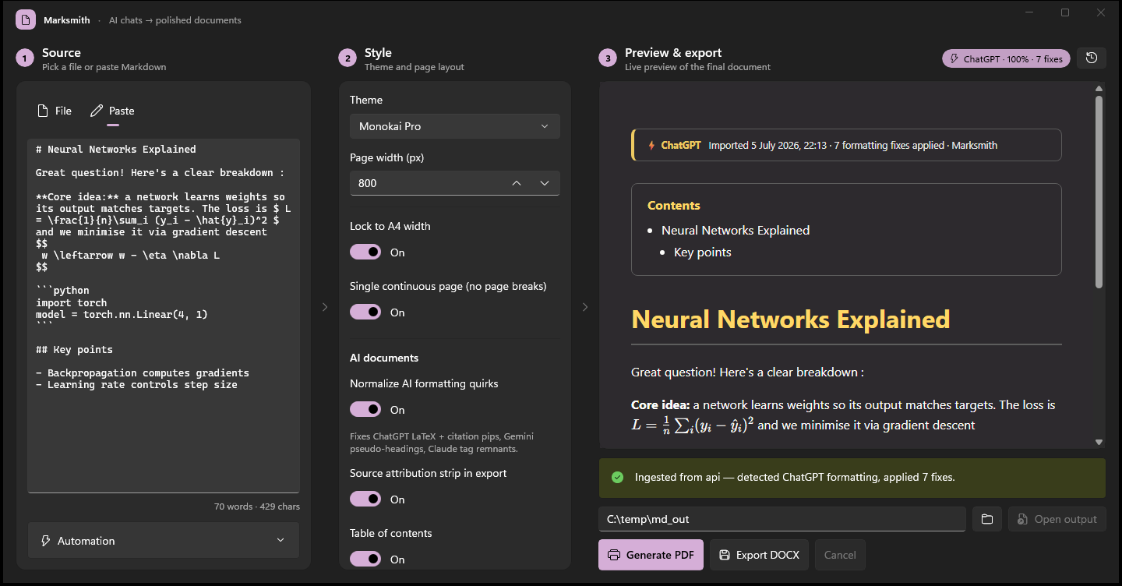This screenshot has height=586, width=1122.
Task: Click the Open output button
Action: tap(1057, 519)
